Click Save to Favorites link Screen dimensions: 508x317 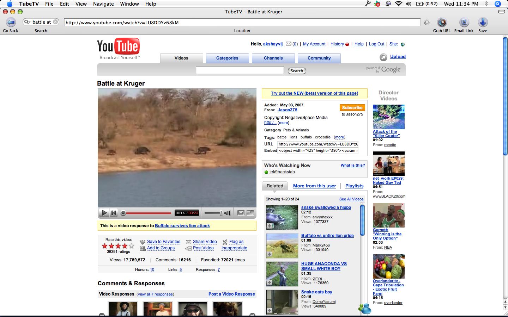(164, 242)
